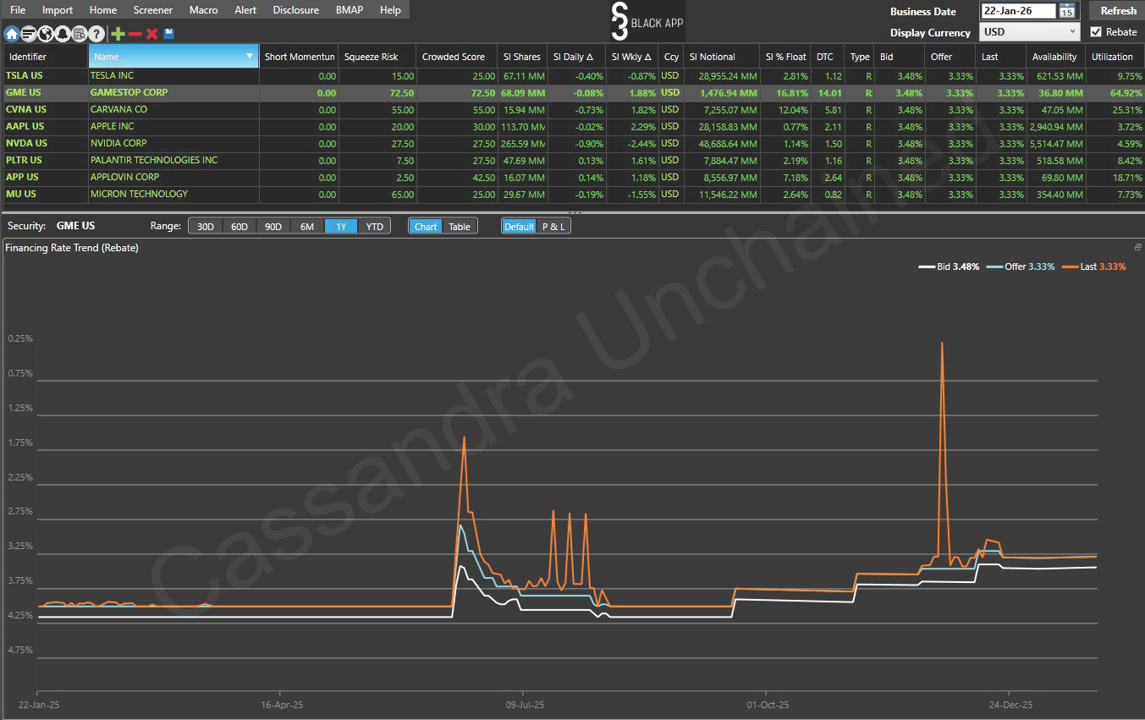Select the Default mode button
Screen dimensions: 1145x720
click(x=519, y=226)
